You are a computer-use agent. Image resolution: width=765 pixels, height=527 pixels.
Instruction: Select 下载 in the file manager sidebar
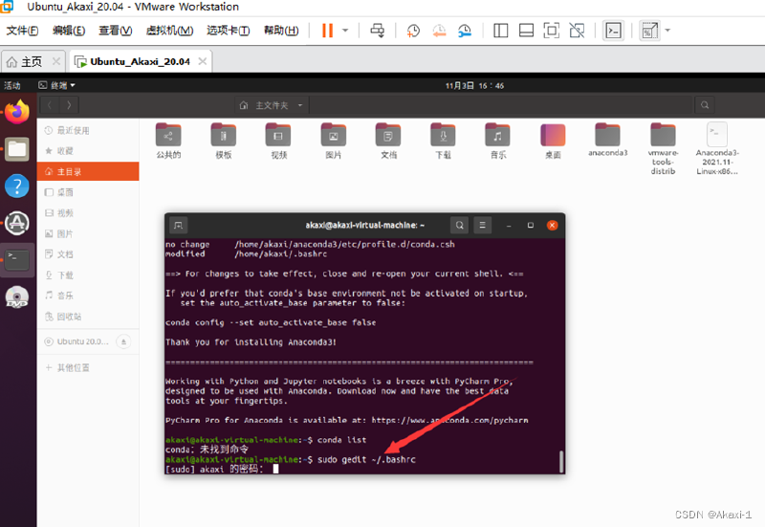(x=88, y=274)
